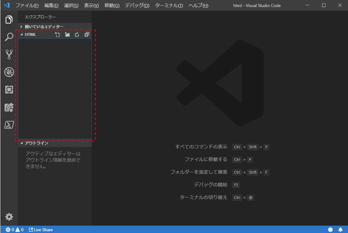Open the Extensions view

pos(8,90)
